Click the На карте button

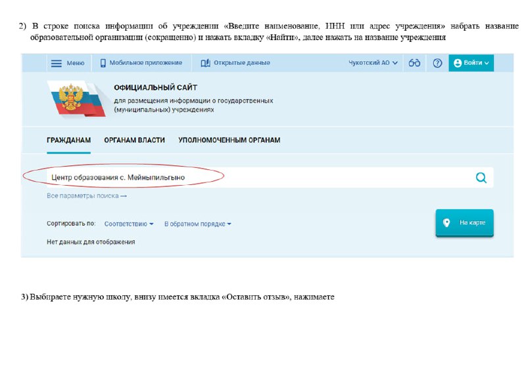pos(465,222)
